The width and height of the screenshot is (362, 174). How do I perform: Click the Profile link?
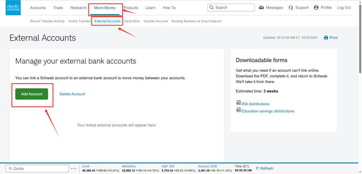point(326,8)
